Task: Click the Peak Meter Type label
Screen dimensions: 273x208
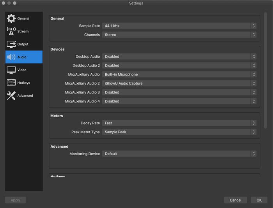Action: tap(85, 132)
